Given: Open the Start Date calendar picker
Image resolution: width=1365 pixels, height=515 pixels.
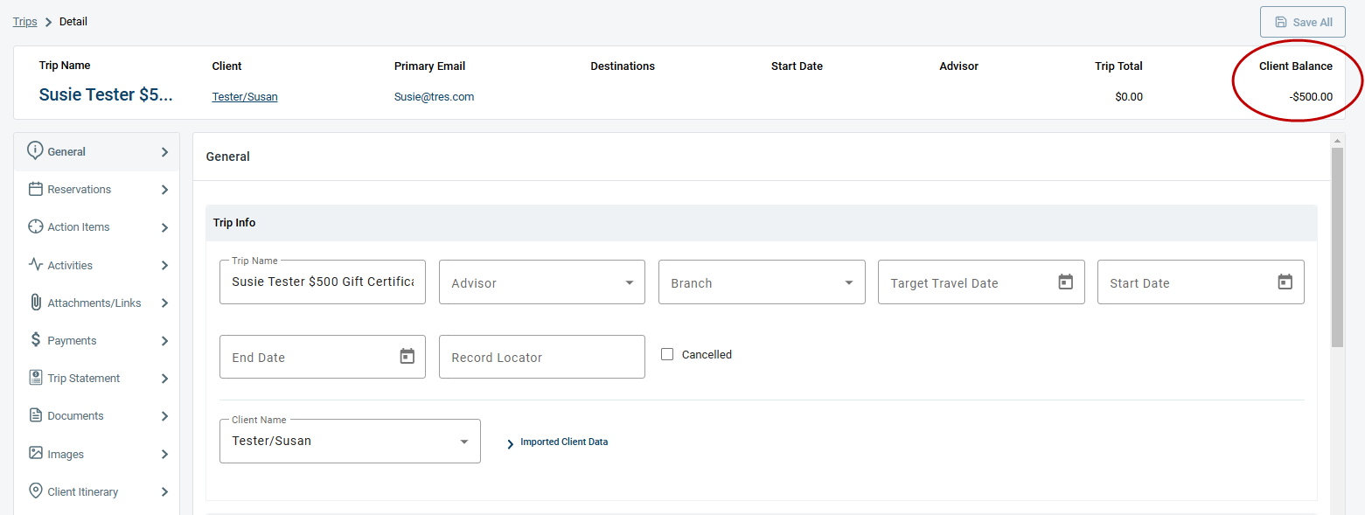Looking at the screenshot, I should 1285,281.
